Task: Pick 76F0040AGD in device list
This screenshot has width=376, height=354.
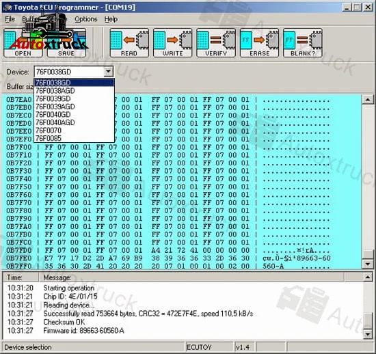Action: pyautogui.click(x=74, y=122)
